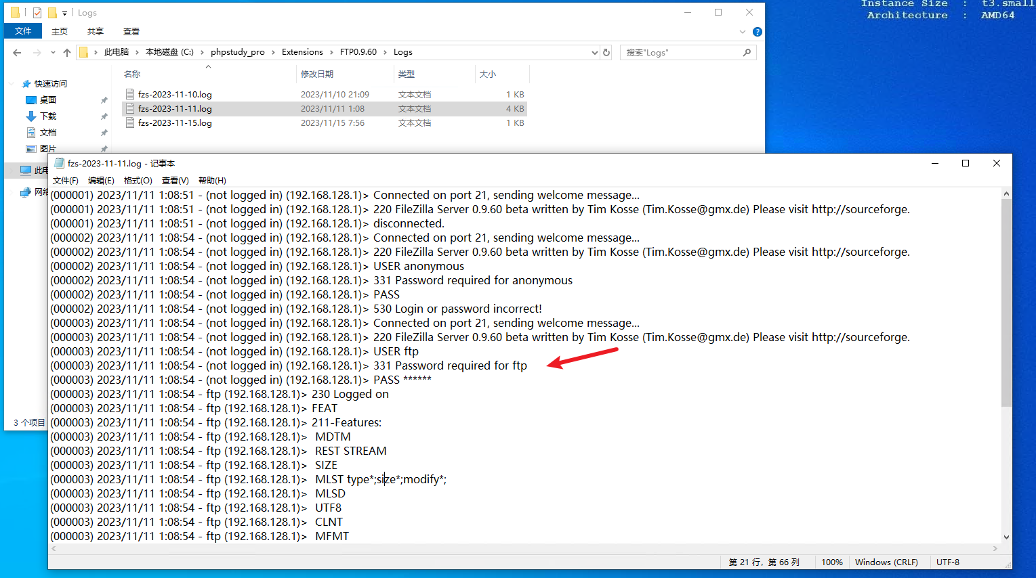Open the recent locations dropdown arrow

click(53, 52)
